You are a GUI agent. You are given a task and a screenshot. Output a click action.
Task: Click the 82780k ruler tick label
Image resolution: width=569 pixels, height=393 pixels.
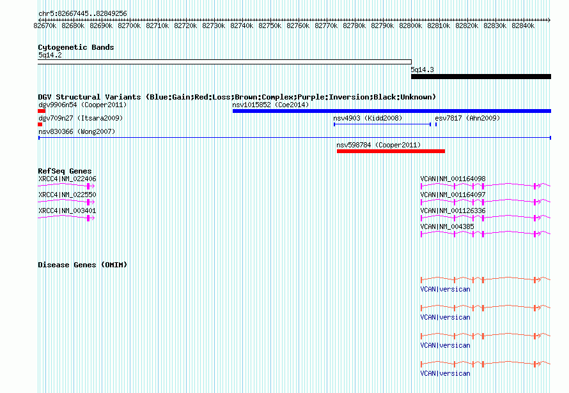354,26
